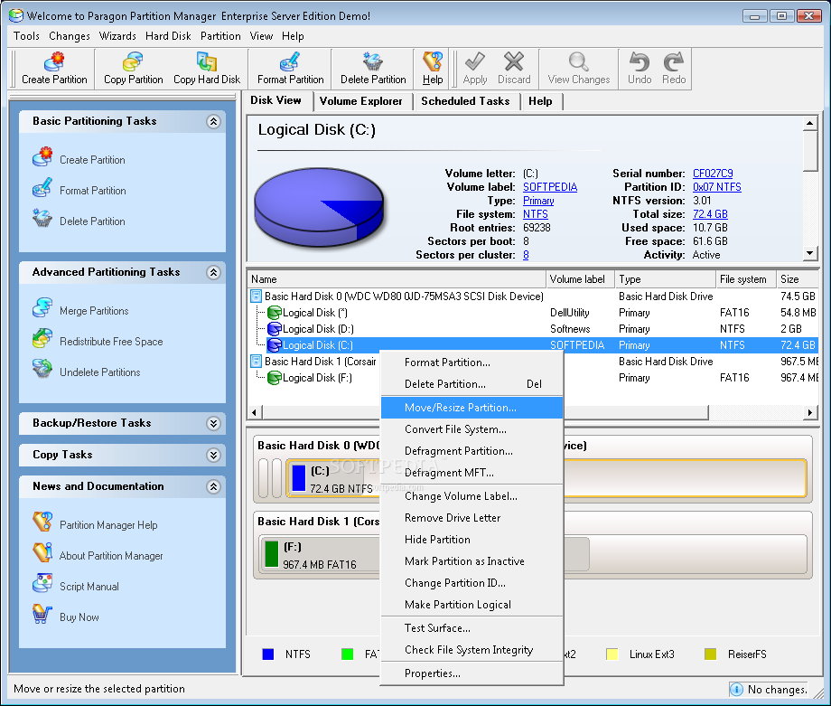Viewport: 831px width, 706px height.
Task: Click the Merge Partitions icon
Action: click(x=42, y=308)
